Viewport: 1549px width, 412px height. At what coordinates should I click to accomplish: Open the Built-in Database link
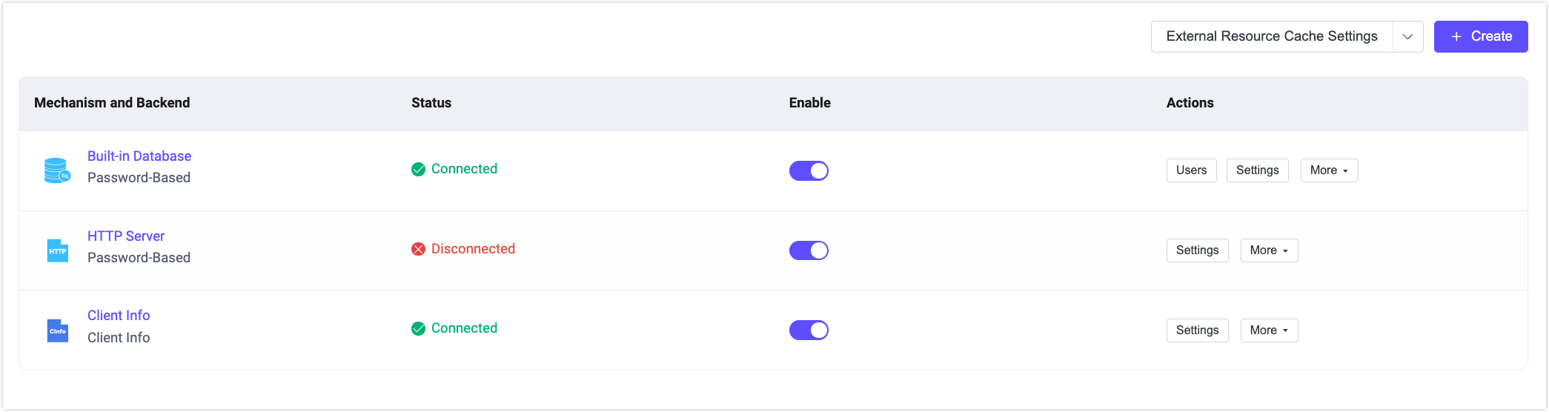(139, 156)
